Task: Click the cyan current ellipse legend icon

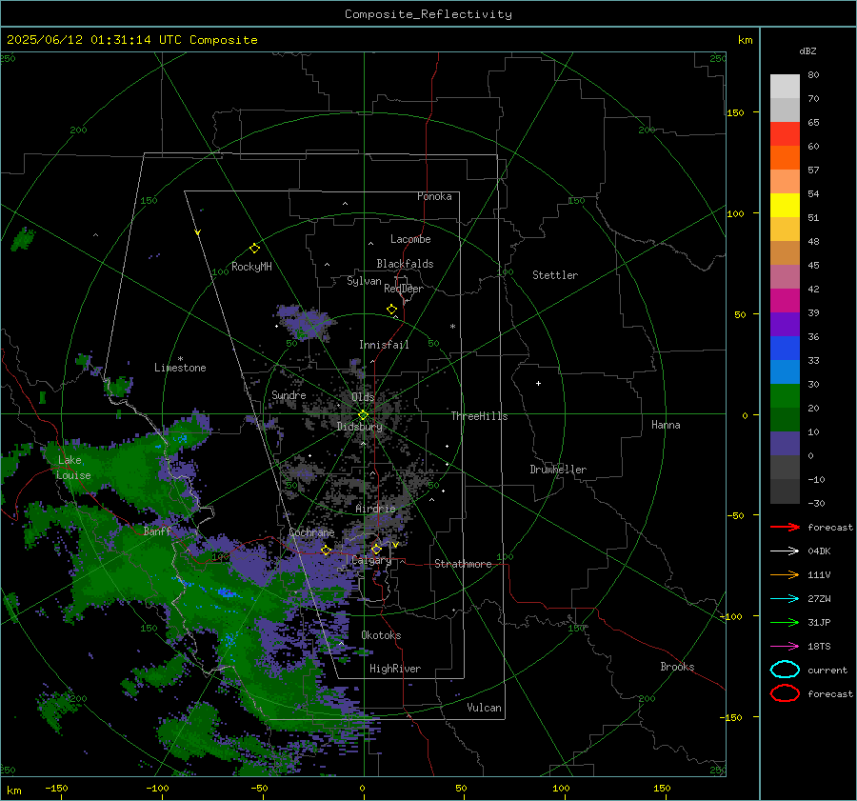Action: [x=785, y=670]
